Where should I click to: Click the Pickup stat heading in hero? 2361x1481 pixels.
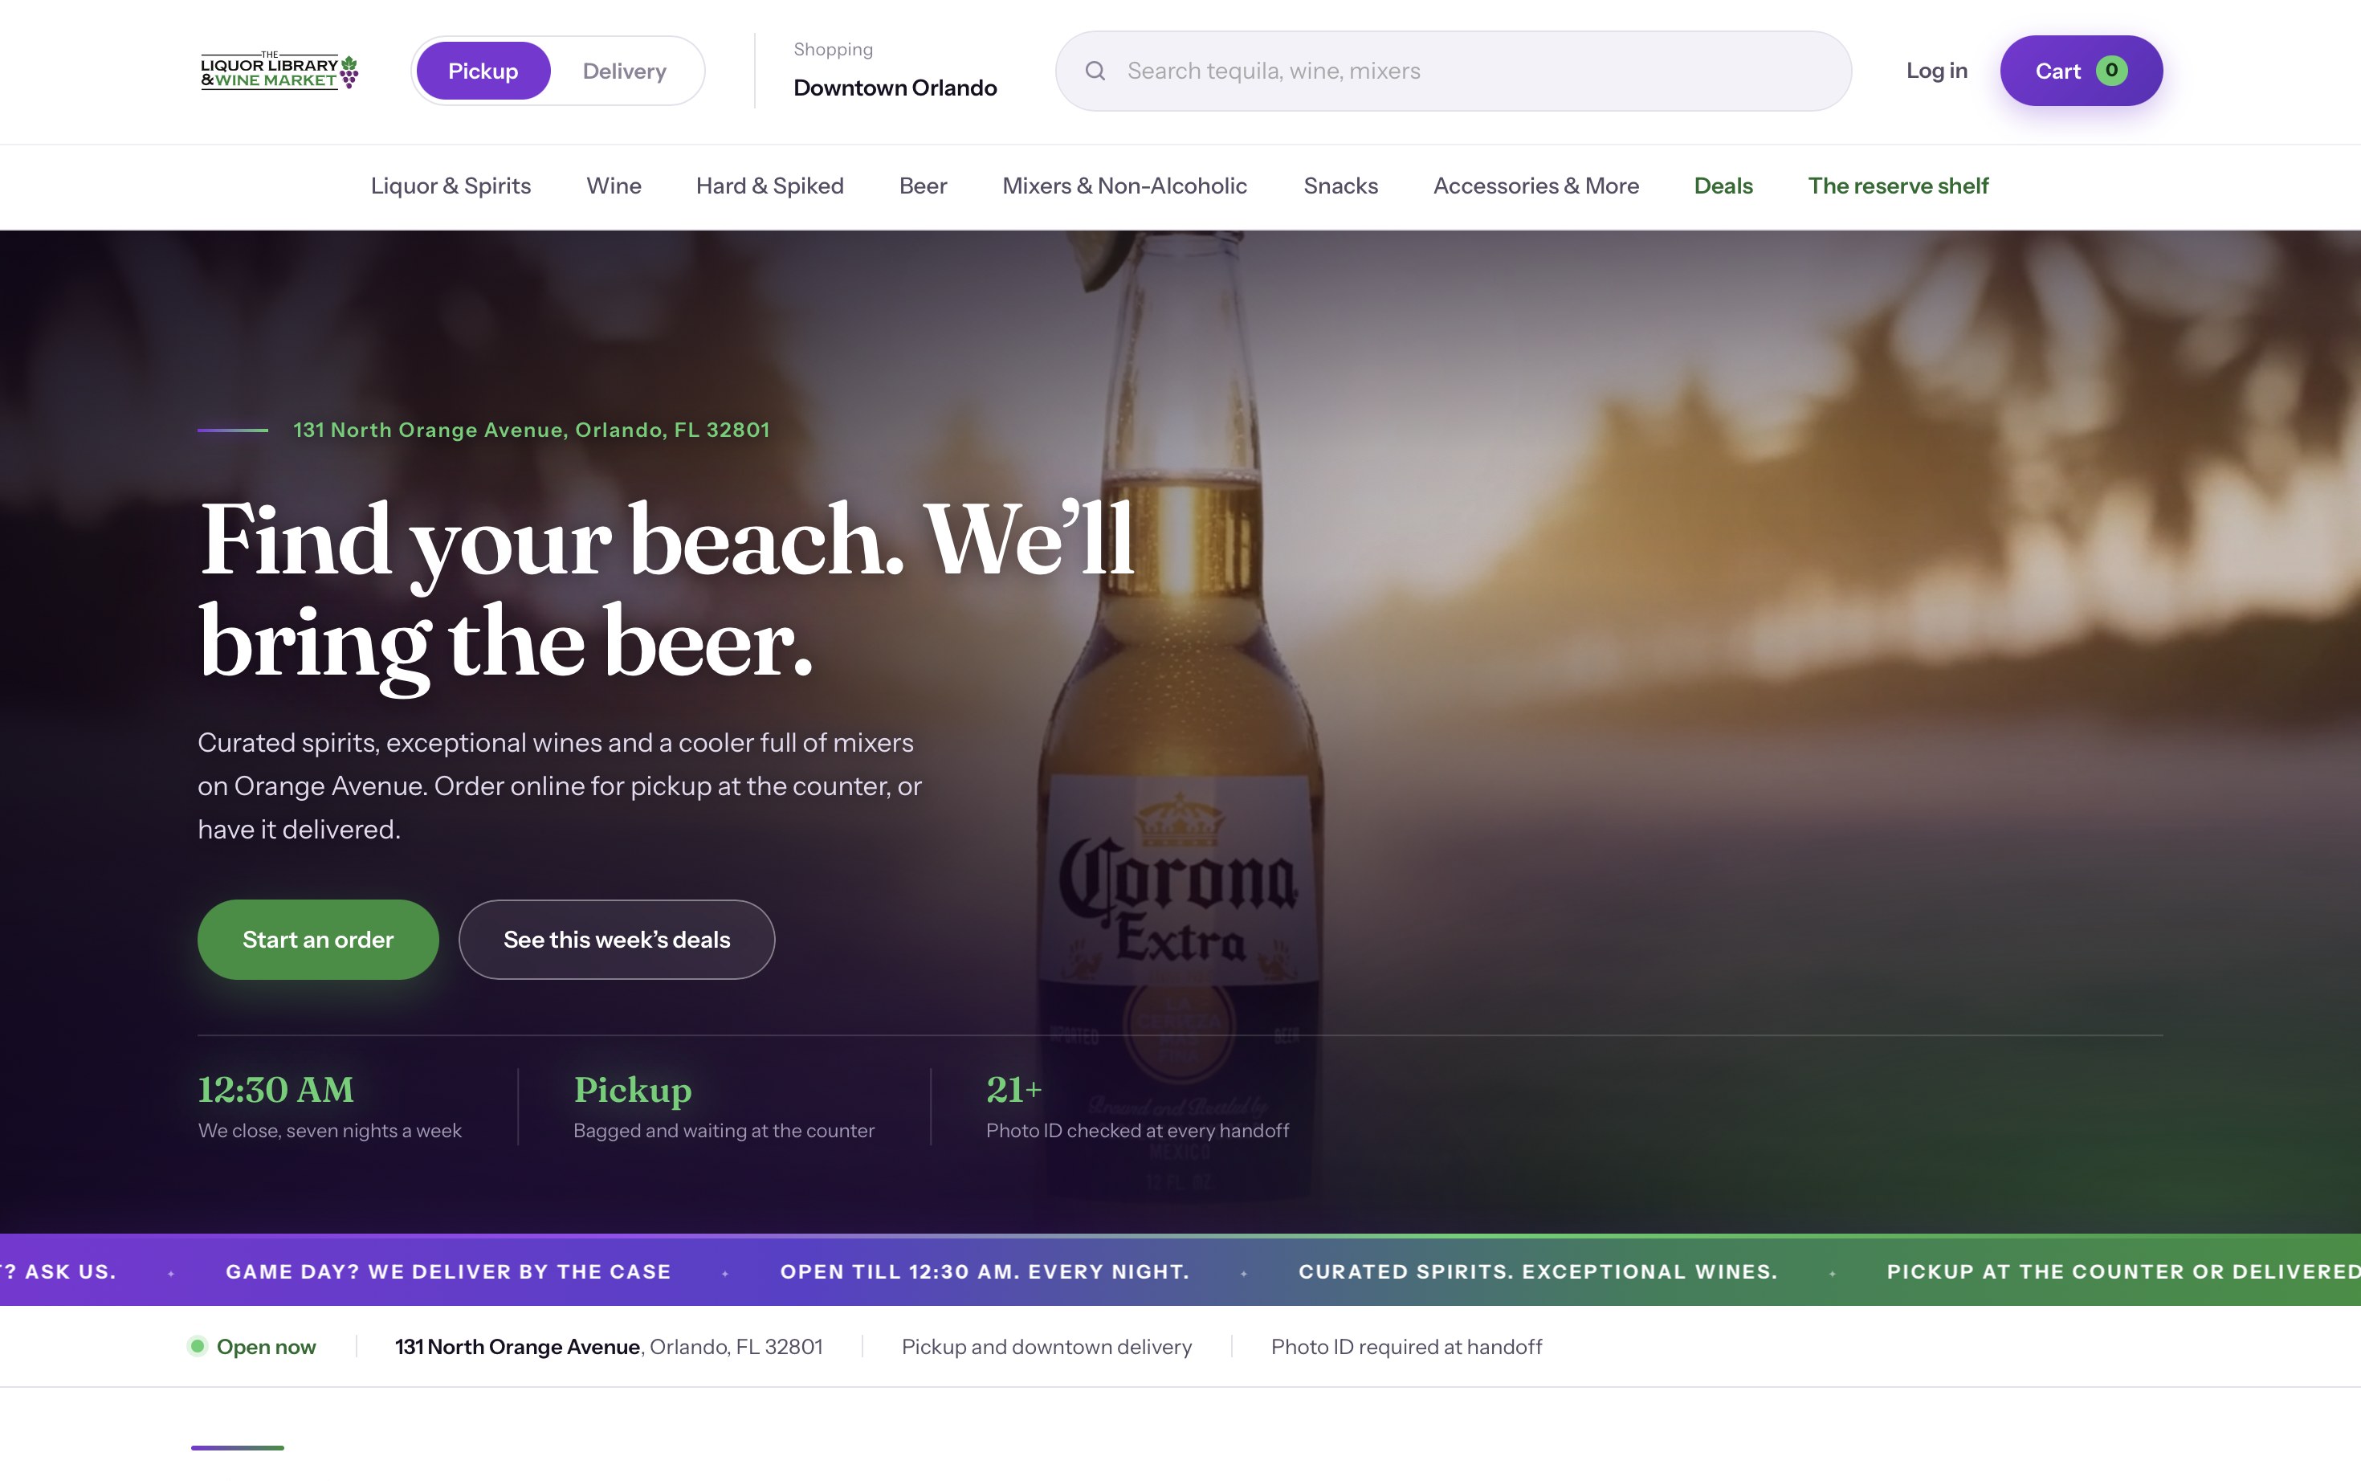pyautogui.click(x=633, y=1089)
